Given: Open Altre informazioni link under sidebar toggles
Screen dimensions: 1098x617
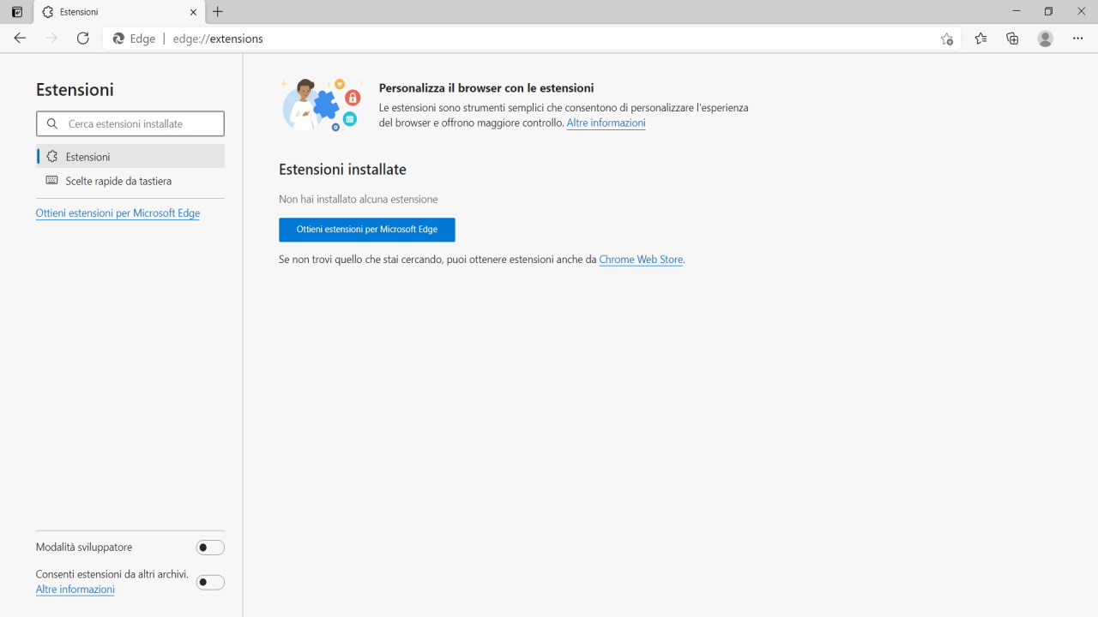Looking at the screenshot, I should (75, 590).
